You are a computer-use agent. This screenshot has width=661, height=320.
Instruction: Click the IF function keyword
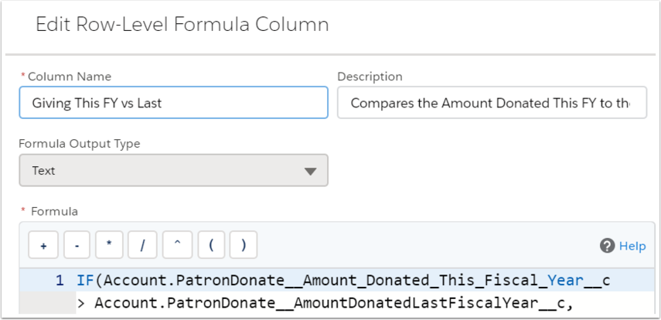pos(85,281)
